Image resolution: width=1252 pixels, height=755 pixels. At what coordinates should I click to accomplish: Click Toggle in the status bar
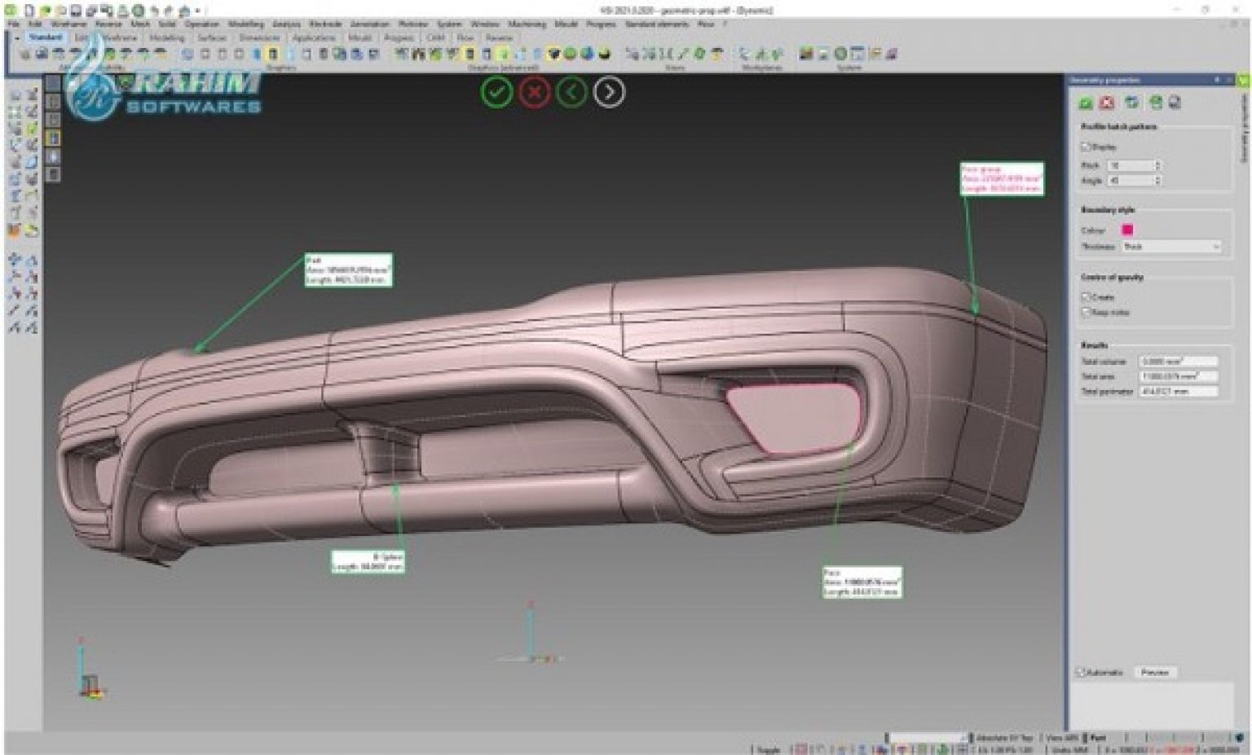[769, 748]
